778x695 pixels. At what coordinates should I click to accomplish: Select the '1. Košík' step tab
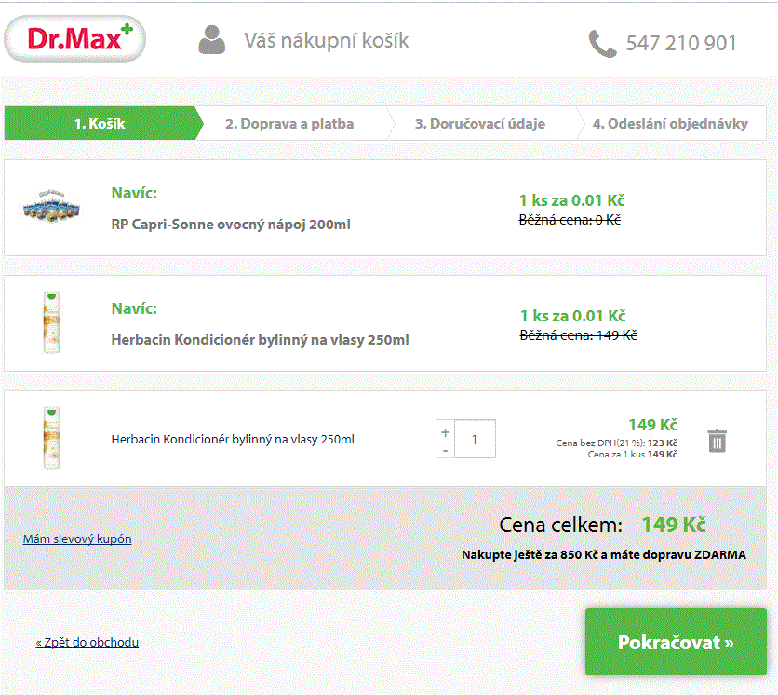point(101,123)
